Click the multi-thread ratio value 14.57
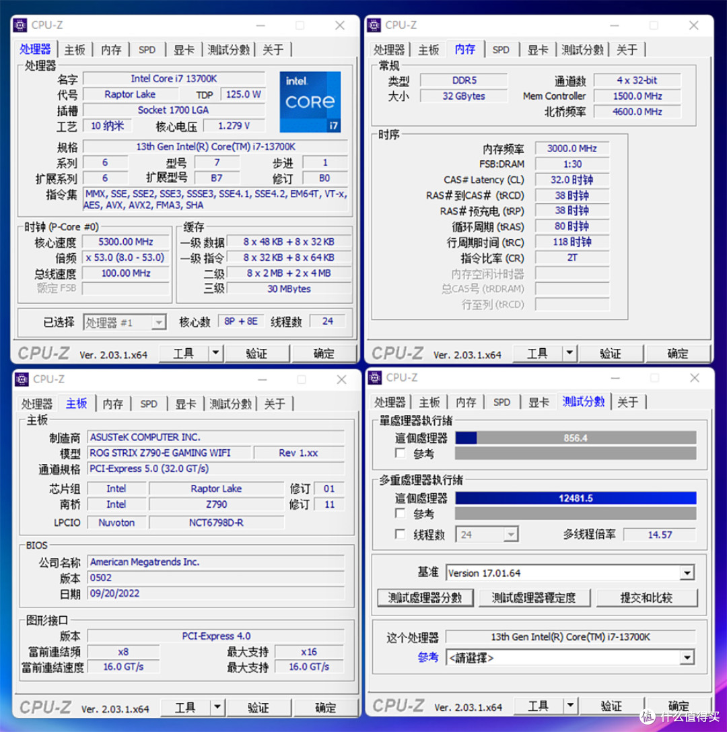Screen dimensions: 727x732 [x=660, y=535]
